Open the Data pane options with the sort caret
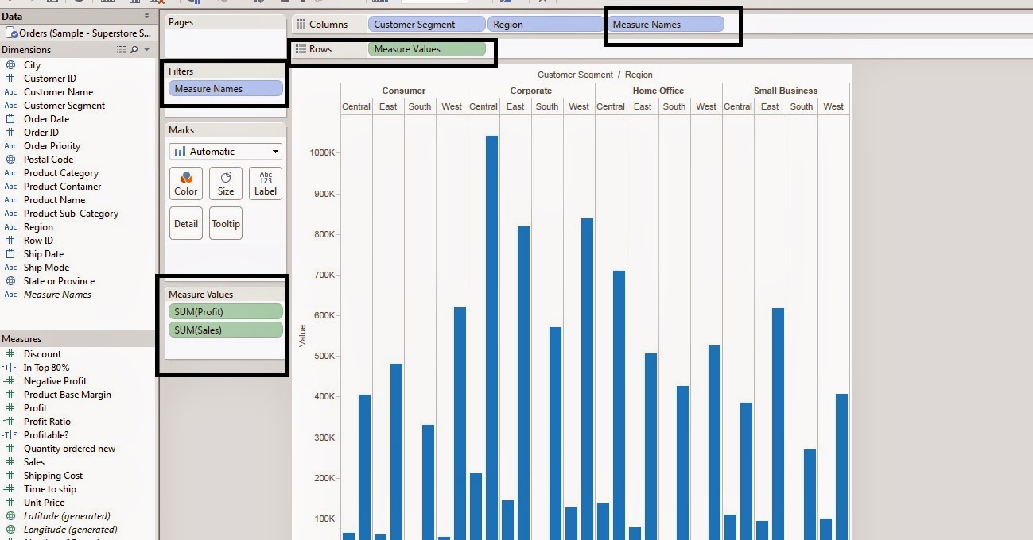The image size is (1033, 540). (x=146, y=15)
